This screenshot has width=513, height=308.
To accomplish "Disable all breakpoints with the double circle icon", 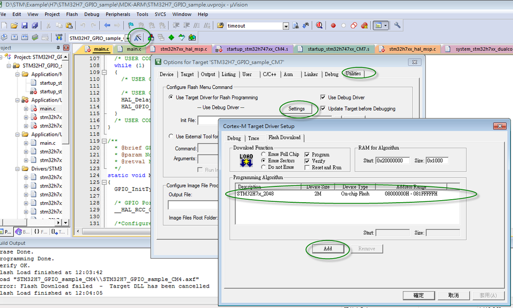I will click(354, 26).
